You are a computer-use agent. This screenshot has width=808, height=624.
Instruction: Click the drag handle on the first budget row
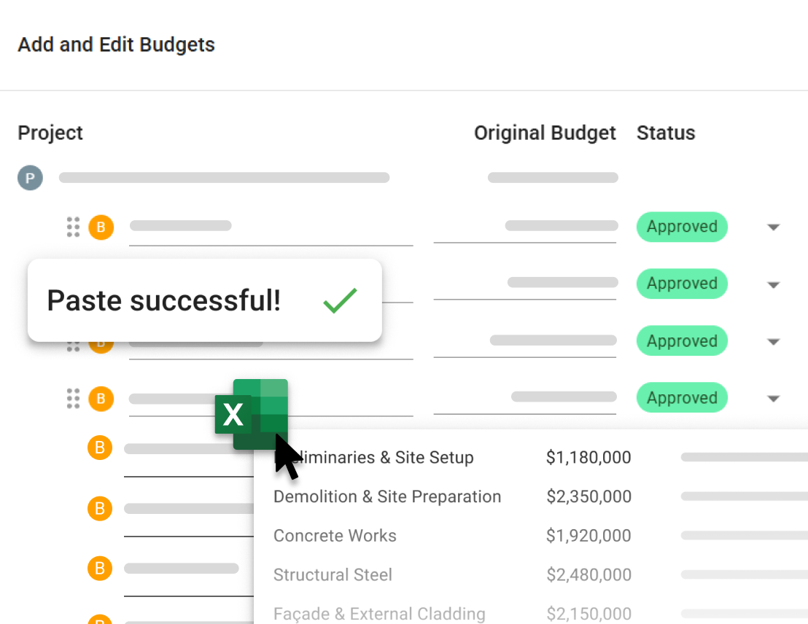coord(73,227)
